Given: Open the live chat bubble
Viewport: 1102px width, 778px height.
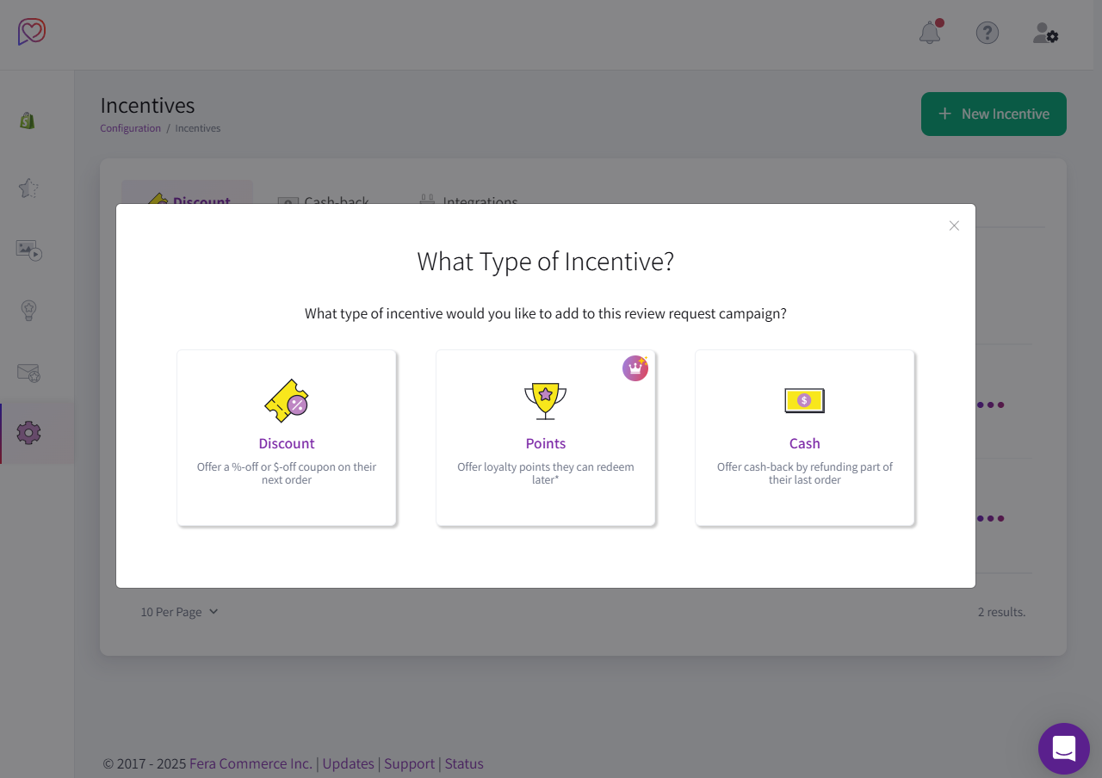Looking at the screenshot, I should 1064,749.
